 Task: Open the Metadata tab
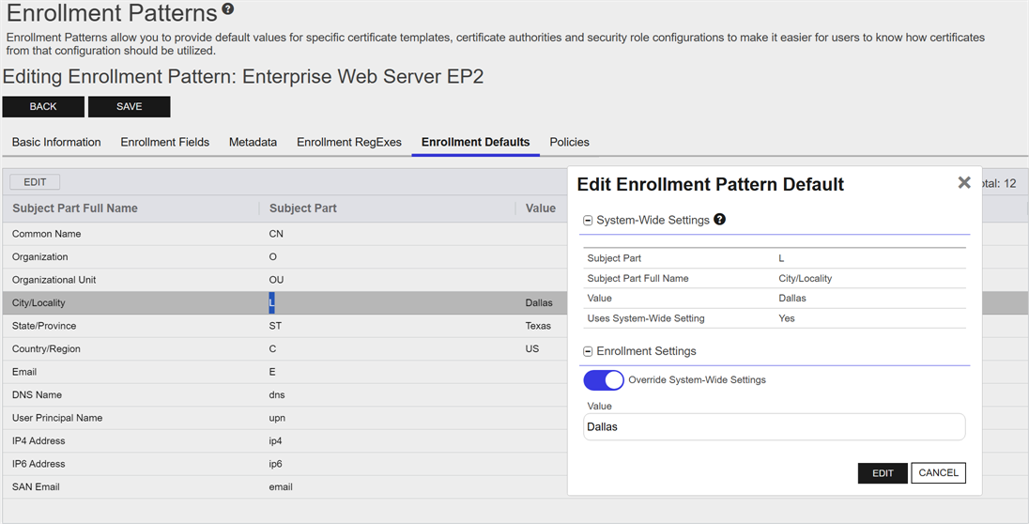tap(253, 143)
